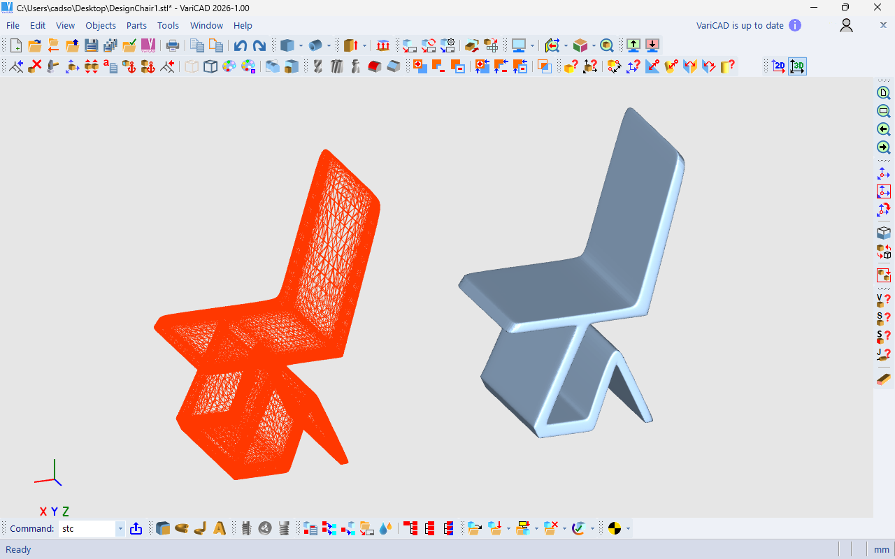The height and width of the screenshot is (559, 895).
Task: Click the golden letter A text icon
Action: pos(219,529)
